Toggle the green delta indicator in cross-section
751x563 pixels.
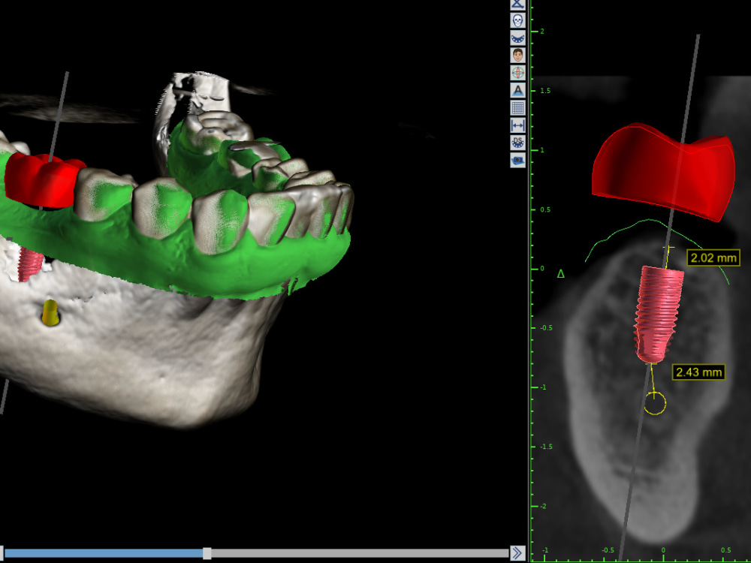(559, 275)
